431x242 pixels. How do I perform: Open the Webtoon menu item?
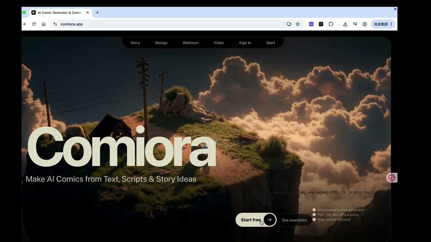pyautogui.click(x=191, y=43)
